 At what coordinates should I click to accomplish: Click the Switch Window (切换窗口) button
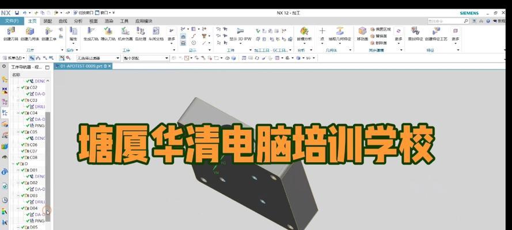point(84,13)
